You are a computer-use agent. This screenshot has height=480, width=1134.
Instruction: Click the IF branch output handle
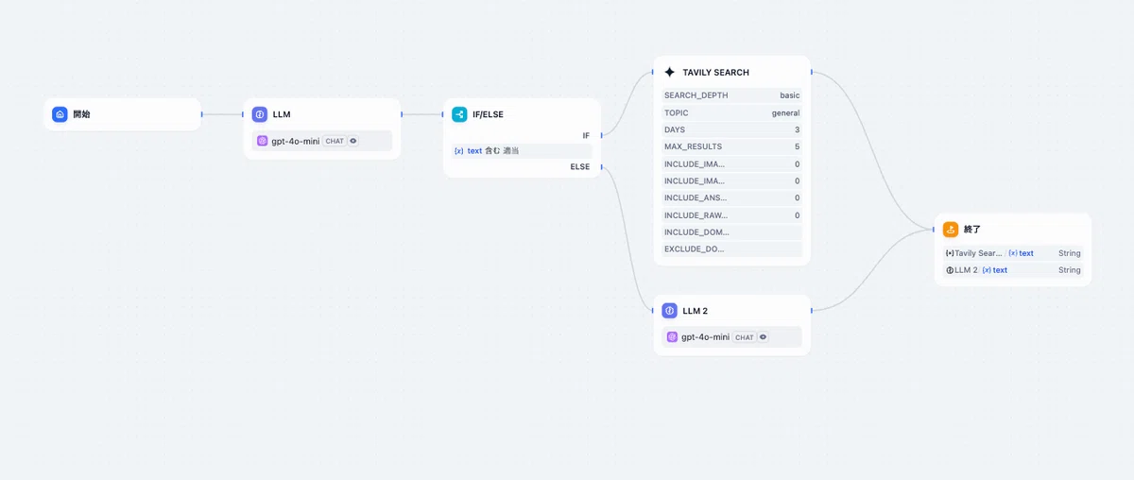pyautogui.click(x=601, y=136)
